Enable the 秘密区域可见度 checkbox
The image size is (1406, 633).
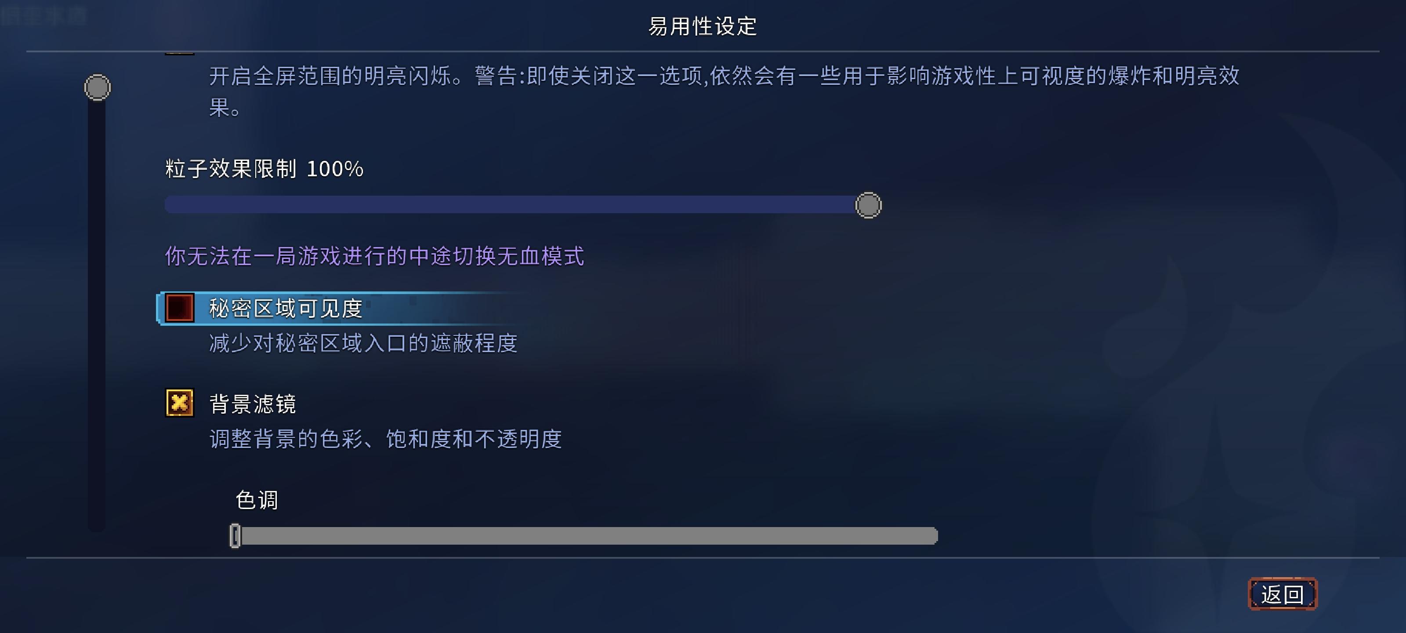180,308
